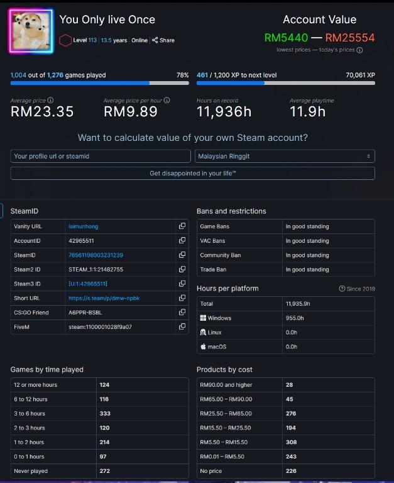This screenshot has height=483, width=394.
Task: Click the profile URL or steamid field
Action: (x=101, y=156)
